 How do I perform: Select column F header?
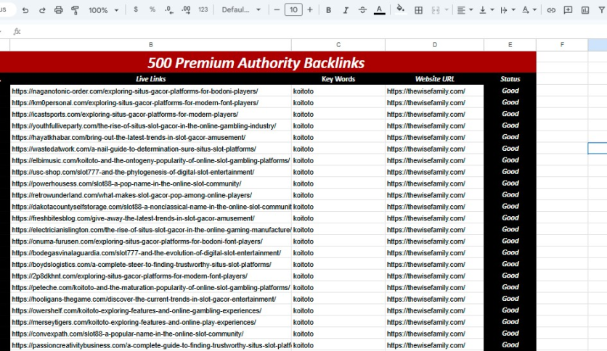[x=562, y=45]
